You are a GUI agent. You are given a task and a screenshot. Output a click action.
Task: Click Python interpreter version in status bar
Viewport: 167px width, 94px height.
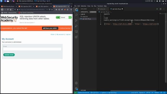tap(83, 93)
